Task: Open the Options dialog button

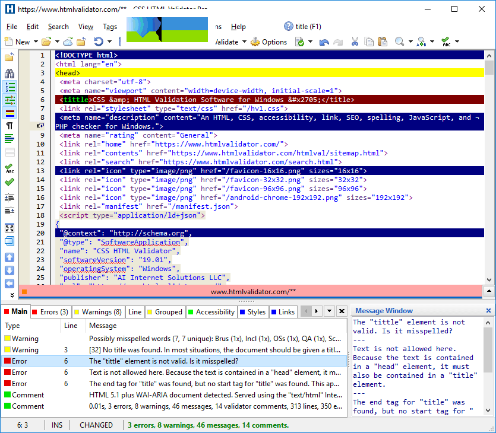Action: pyautogui.click(x=269, y=42)
